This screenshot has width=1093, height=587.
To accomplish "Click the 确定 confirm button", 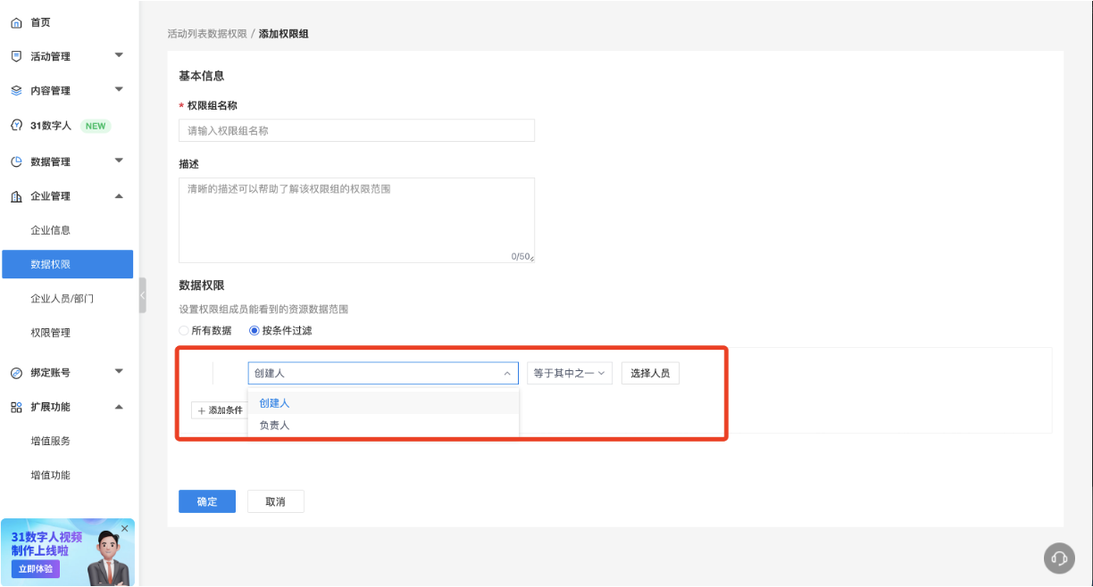I will pyautogui.click(x=207, y=501).
